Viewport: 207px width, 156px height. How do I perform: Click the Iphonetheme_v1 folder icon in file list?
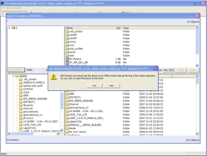[x=67, y=107]
